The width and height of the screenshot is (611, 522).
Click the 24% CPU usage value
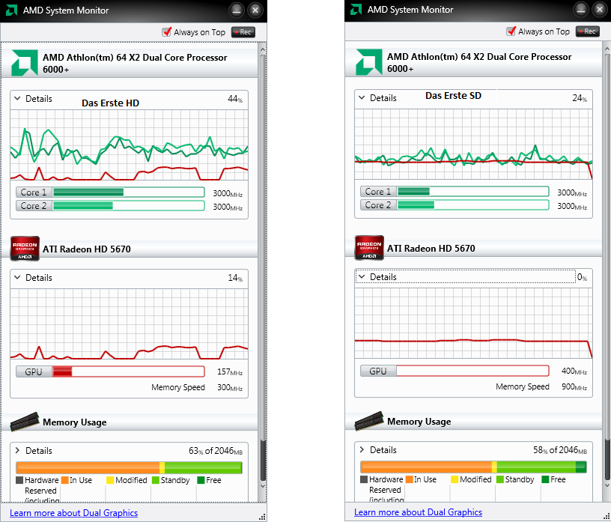coord(580,98)
